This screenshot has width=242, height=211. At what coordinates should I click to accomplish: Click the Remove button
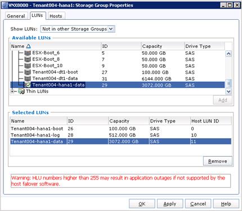point(218,161)
